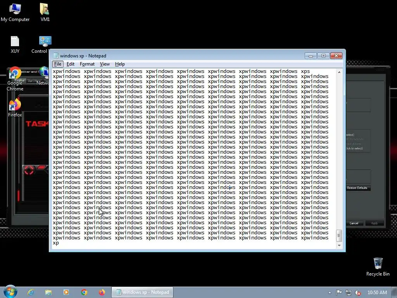Click the muted volume tray icon

pos(358,293)
